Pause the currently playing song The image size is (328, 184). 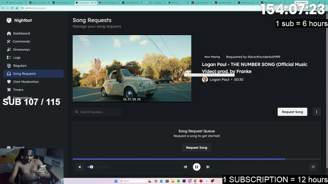click(x=197, y=167)
